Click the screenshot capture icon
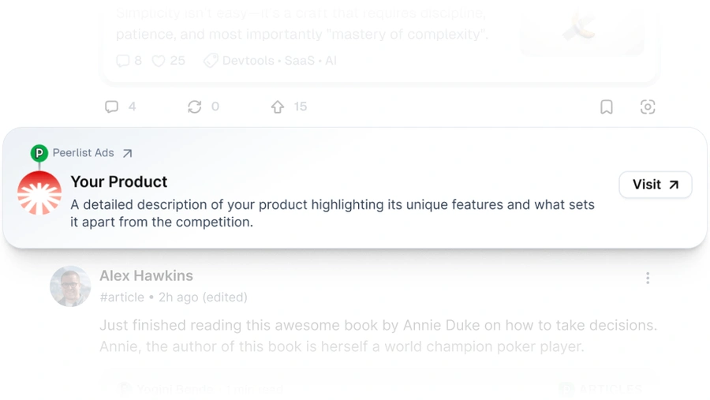This screenshot has width=710, height=400. click(648, 107)
